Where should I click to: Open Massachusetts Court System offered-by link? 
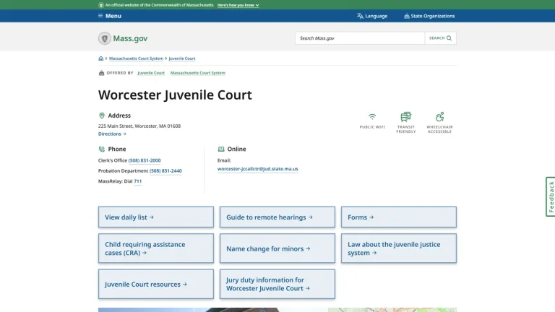[x=197, y=73]
